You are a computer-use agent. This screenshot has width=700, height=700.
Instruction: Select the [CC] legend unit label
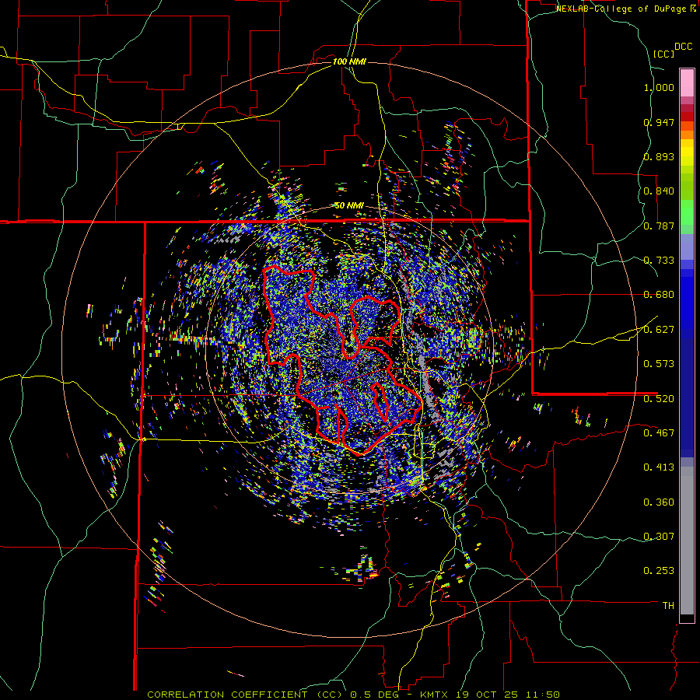tap(663, 54)
